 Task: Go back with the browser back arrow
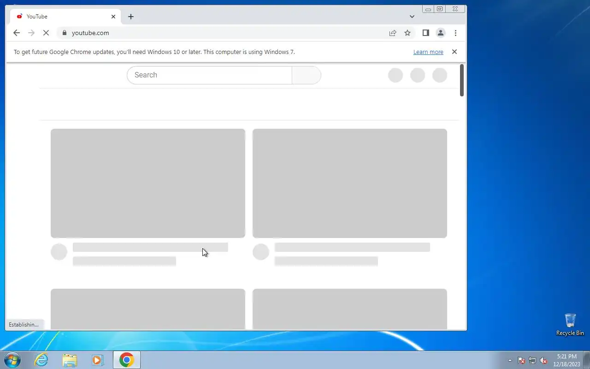click(x=17, y=33)
